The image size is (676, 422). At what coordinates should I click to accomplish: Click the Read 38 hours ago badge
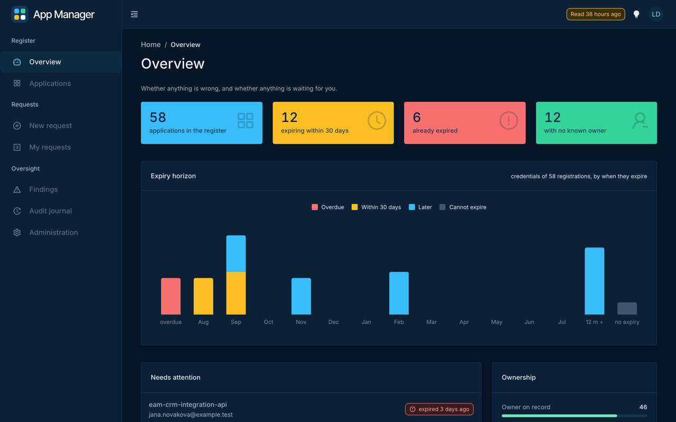coord(596,14)
